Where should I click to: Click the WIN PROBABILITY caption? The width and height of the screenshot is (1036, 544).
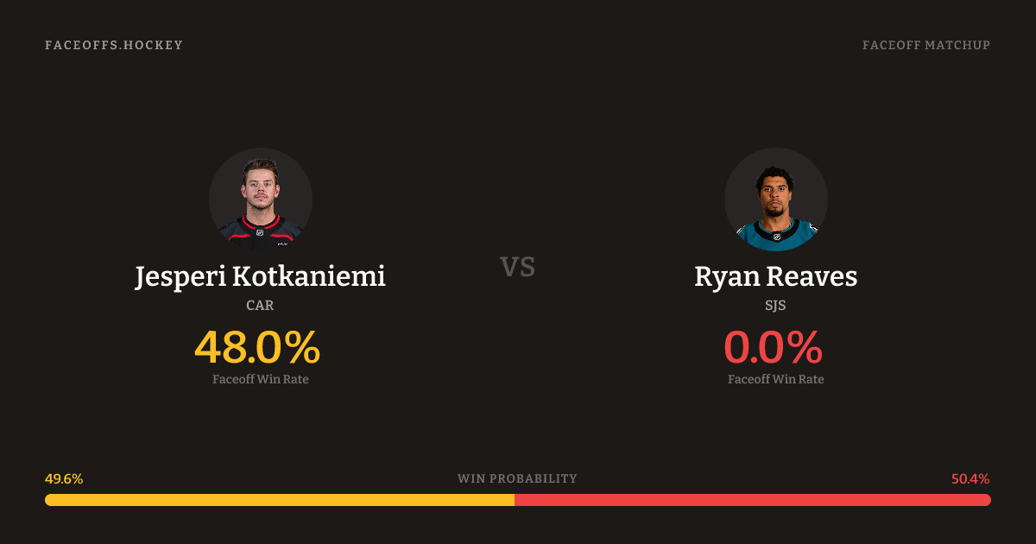[517, 478]
